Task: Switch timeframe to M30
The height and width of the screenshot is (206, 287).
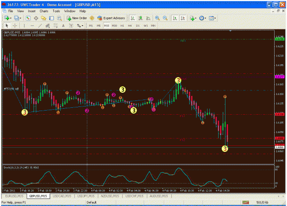Action: click(x=114, y=26)
